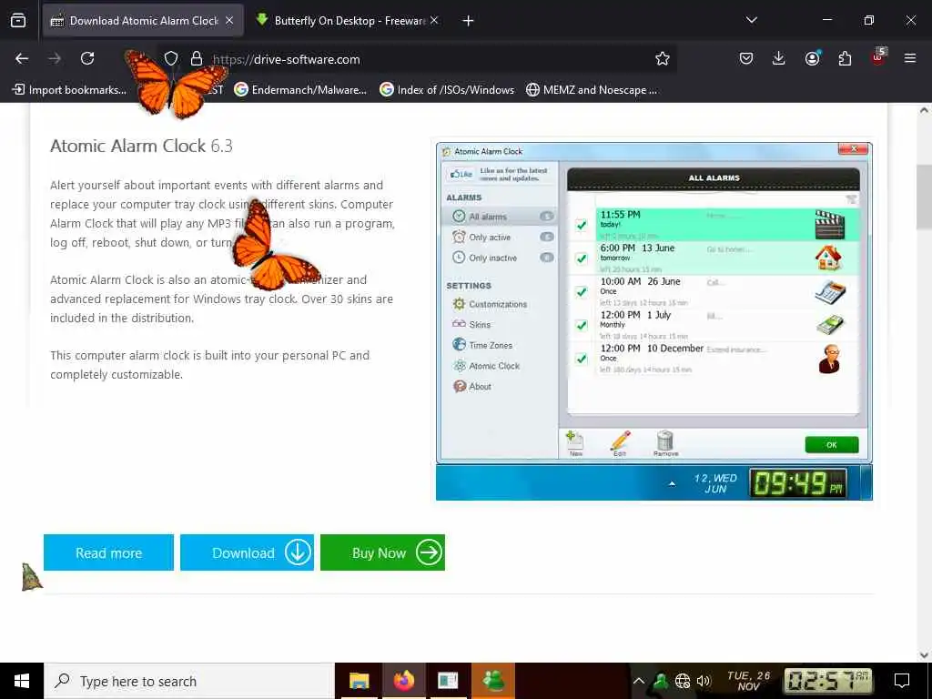Click the New alarm icon in screenshot
The image size is (932, 699).
575,443
